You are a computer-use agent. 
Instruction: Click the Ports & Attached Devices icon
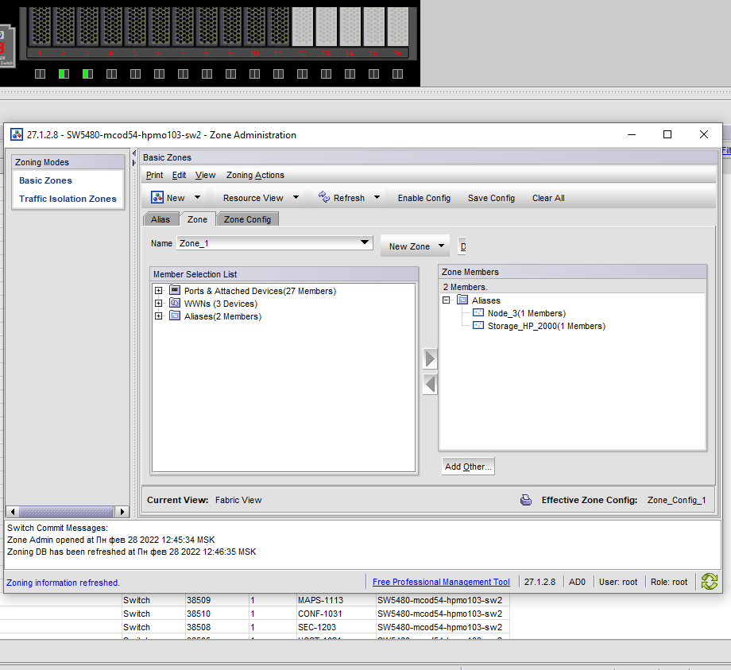[x=174, y=290]
